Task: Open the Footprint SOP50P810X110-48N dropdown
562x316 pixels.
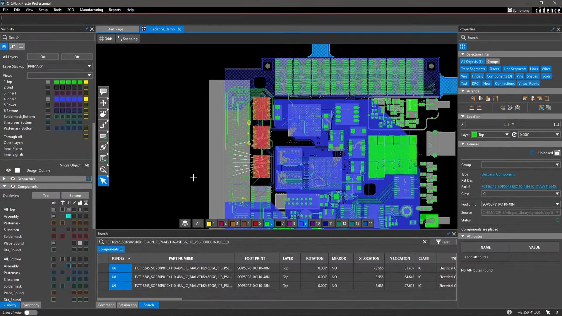Action: [x=521, y=204]
